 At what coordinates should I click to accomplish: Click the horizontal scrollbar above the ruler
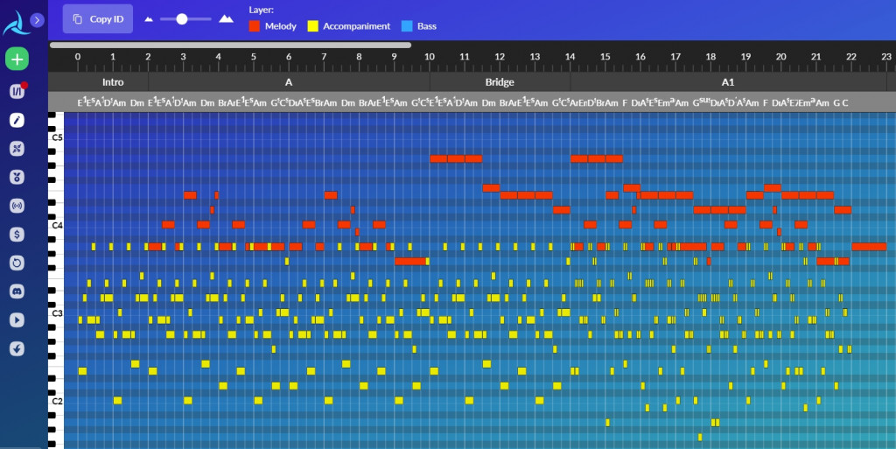point(230,45)
